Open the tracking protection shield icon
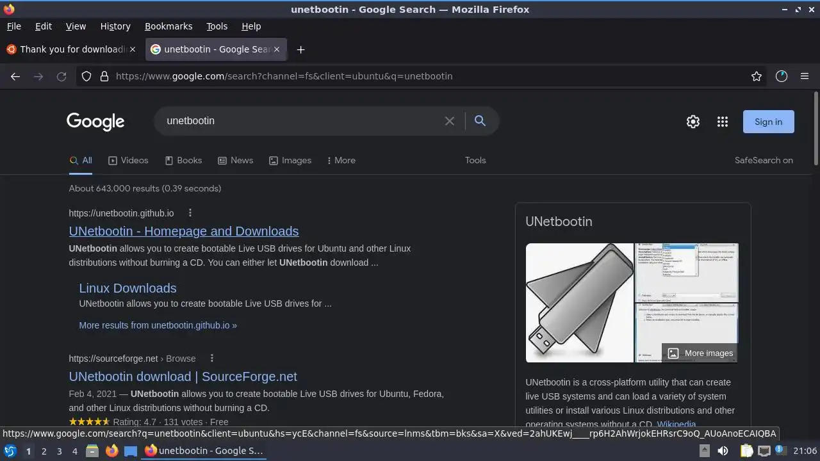The height and width of the screenshot is (461, 820). (x=86, y=76)
